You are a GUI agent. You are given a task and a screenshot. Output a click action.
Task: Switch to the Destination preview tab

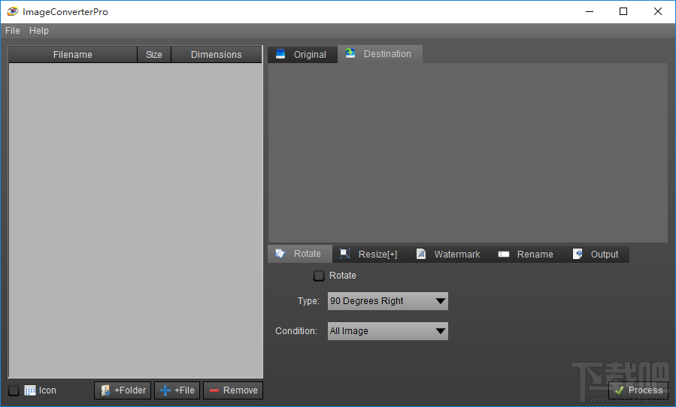(380, 54)
